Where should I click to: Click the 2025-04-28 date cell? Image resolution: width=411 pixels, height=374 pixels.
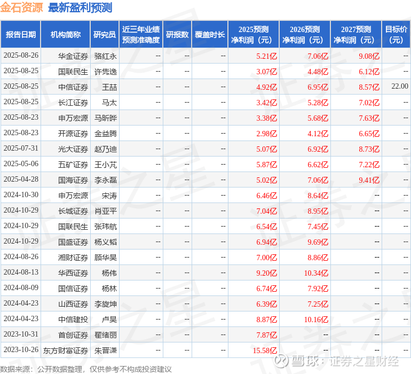coord(21,180)
